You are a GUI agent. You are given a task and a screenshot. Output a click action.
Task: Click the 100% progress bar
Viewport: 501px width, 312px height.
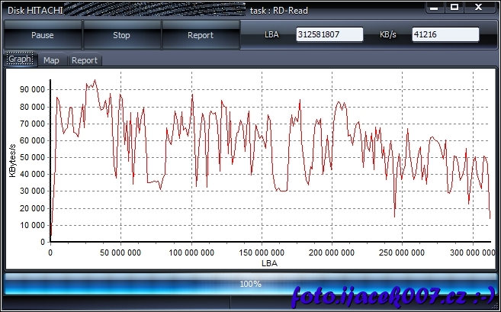(x=250, y=284)
